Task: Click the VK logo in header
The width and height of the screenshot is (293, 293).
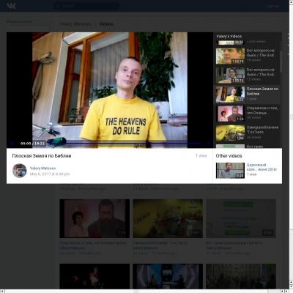Action: tap(11, 6)
